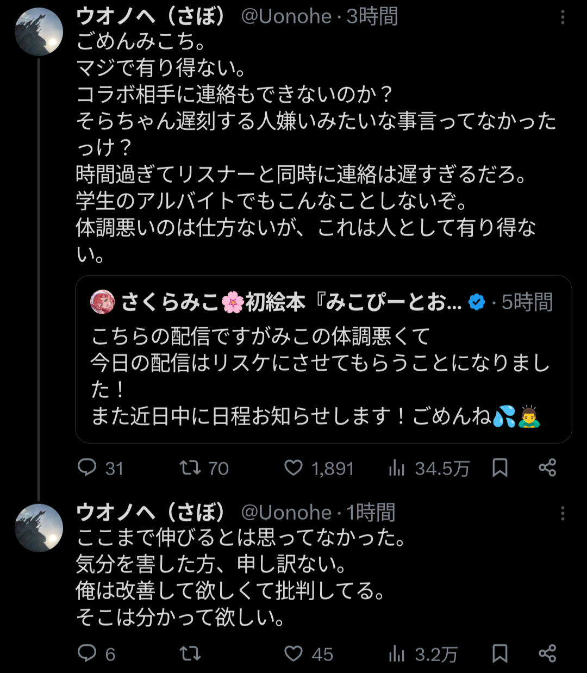Open the second tweet's profile avatar
The image size is (587, 673).
click(39, 528)
